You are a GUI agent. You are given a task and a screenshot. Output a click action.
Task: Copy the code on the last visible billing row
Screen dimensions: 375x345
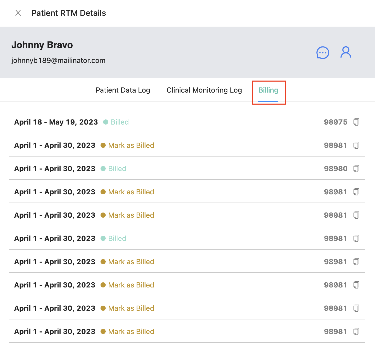coord(357,331)
